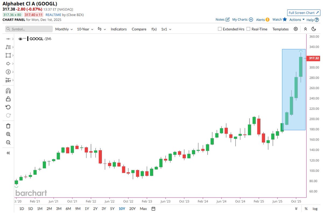Click the GOOGL ·1M· legend label
This screenshot has width=323, height=213.
pyautogui.click(x=40, y=39)
